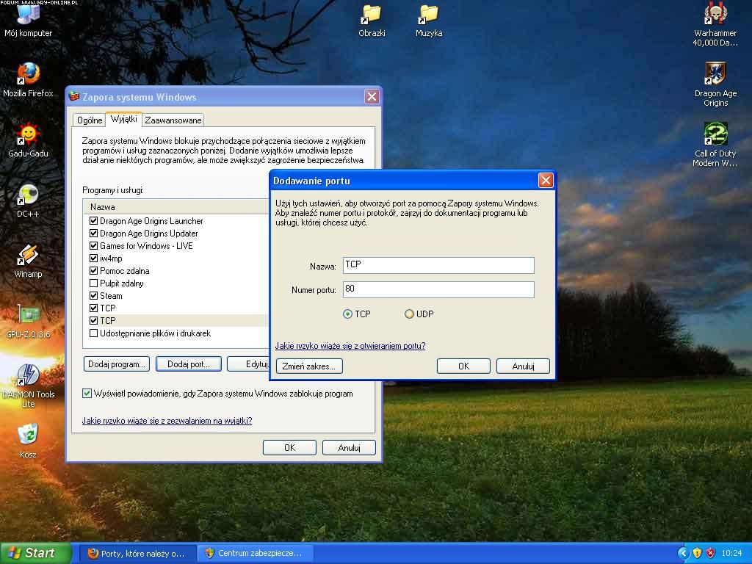The image size is (752, 564).
Task: Open the Dragon Age Origins desktop shortcut
Action: pyautogui.click(x=715, y=74)
